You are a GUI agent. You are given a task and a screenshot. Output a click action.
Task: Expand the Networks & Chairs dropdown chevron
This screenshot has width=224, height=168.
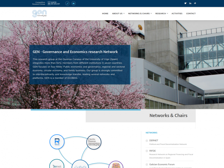tap(151, 13)
